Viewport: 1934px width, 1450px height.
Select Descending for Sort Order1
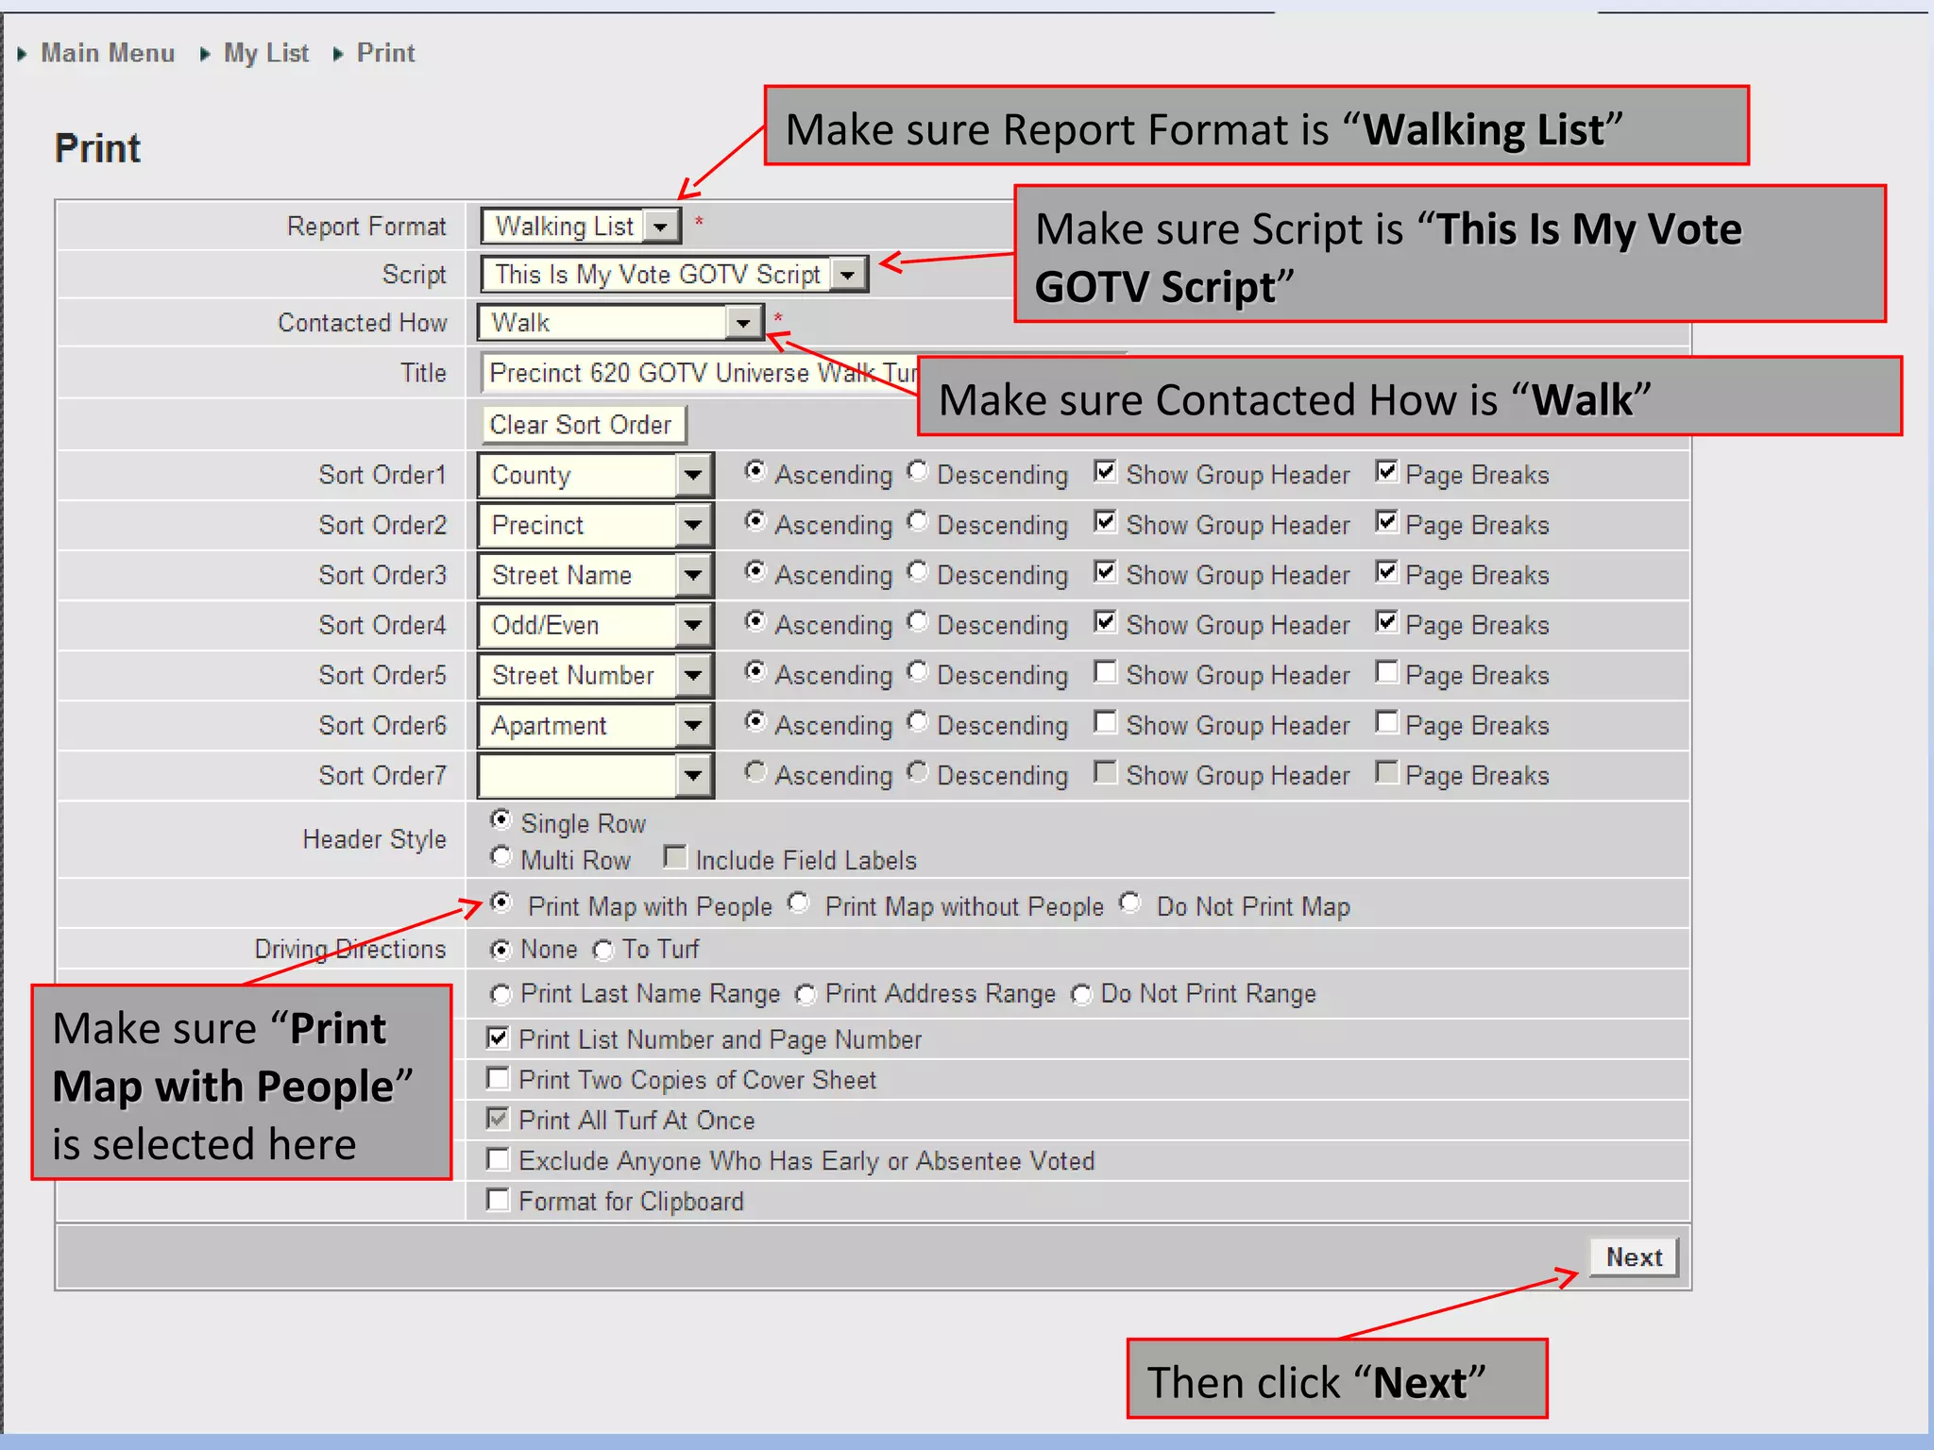point(918,470)
